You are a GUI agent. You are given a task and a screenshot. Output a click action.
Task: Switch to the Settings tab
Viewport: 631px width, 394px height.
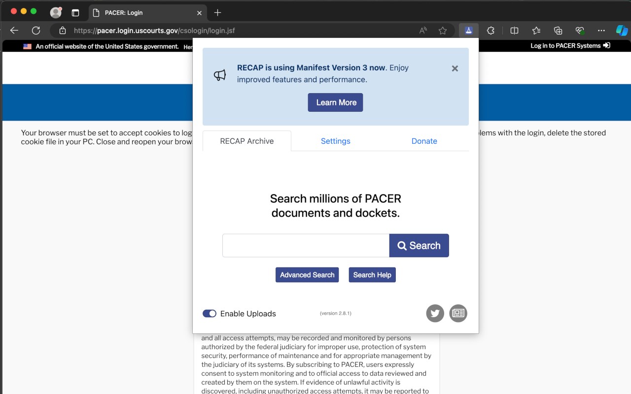point(335,141)
